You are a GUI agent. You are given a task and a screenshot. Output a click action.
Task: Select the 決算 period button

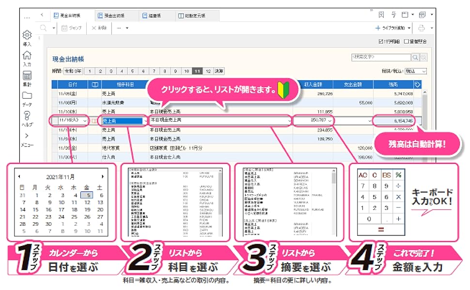pos(218,71)
